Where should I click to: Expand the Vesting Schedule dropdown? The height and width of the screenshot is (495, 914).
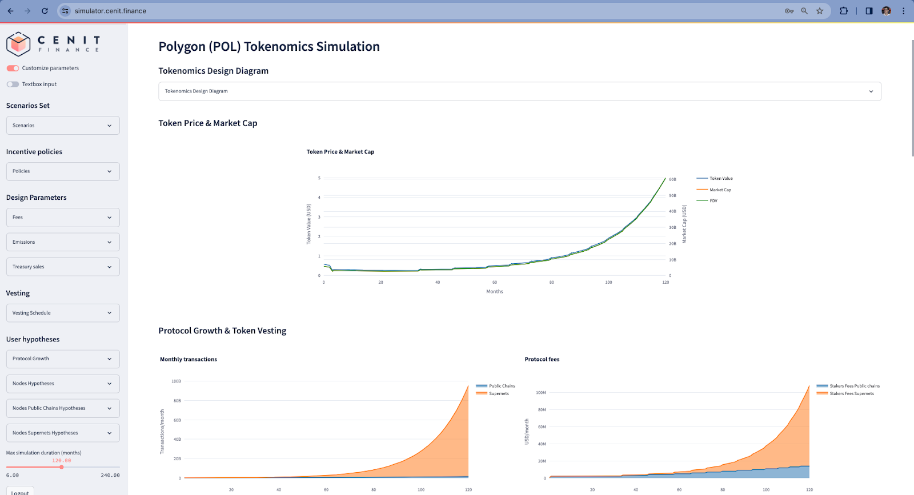coord(63,313)
